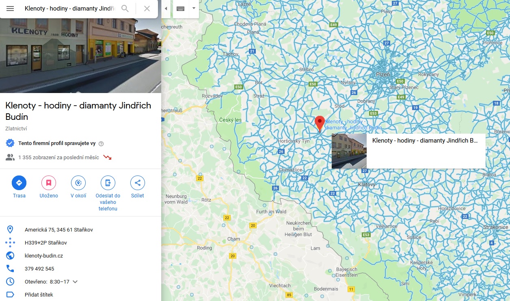Open help icon beside business profile text
The width and height of the screenshot is (510, 301).
[x=101, y=143]
